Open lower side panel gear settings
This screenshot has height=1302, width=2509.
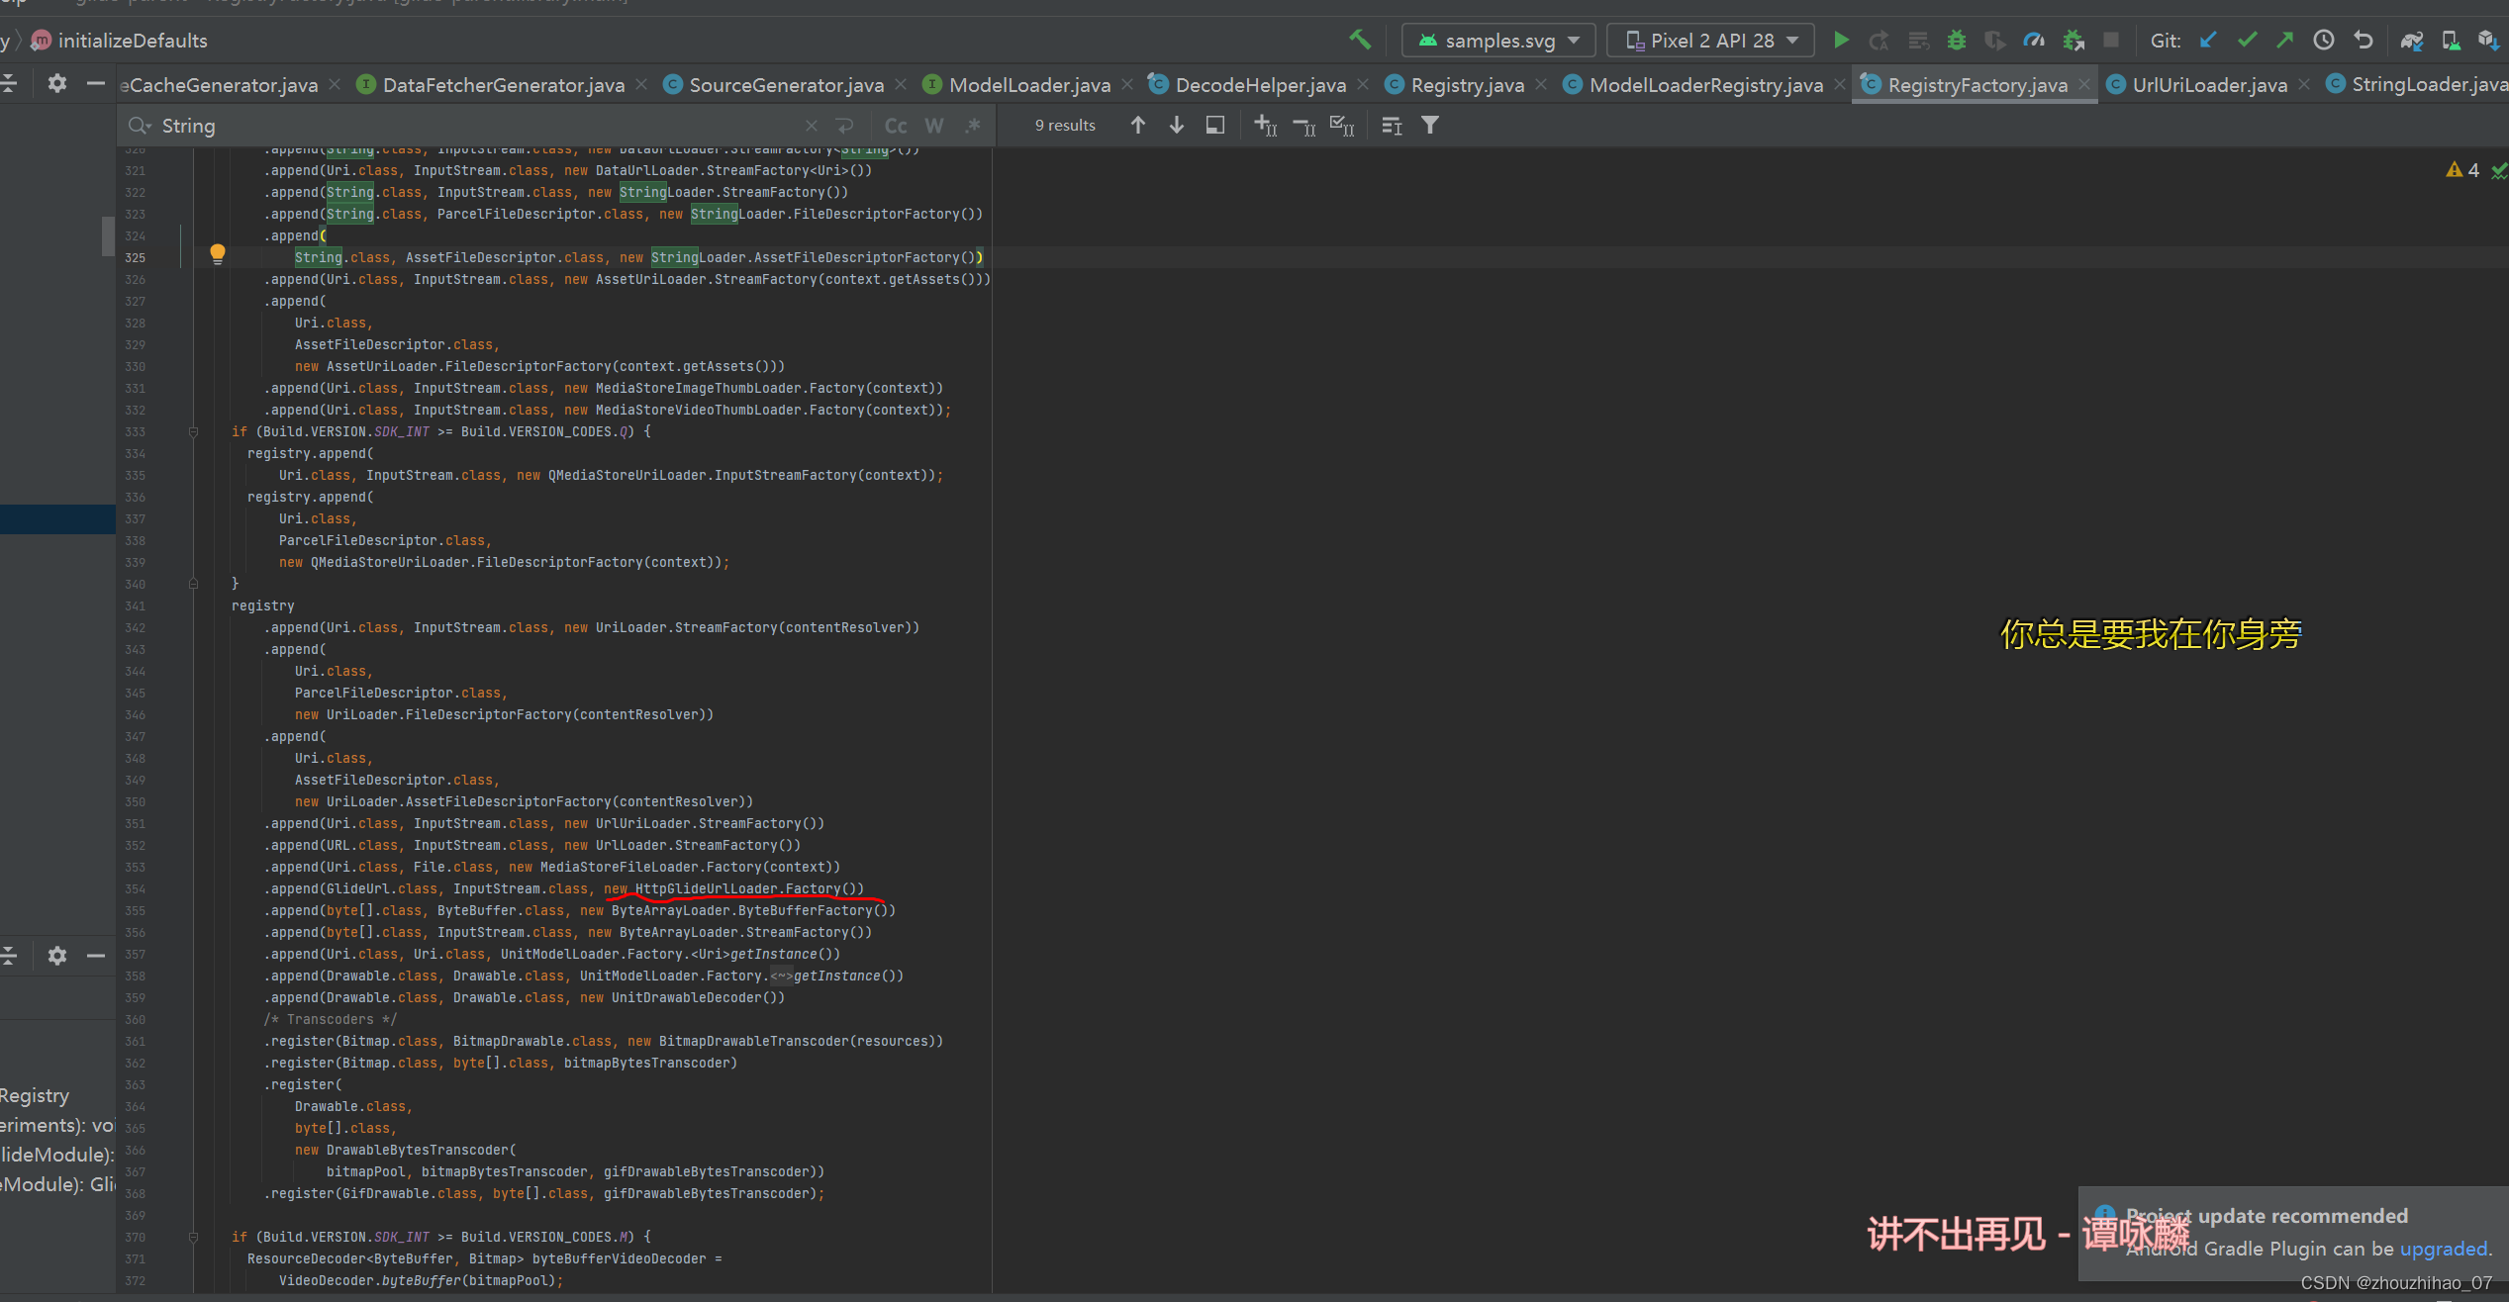(x=57, y=956)
